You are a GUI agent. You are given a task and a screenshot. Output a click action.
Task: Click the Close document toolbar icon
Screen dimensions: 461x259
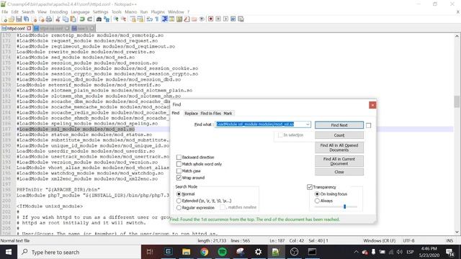click(x=34, y=19)
